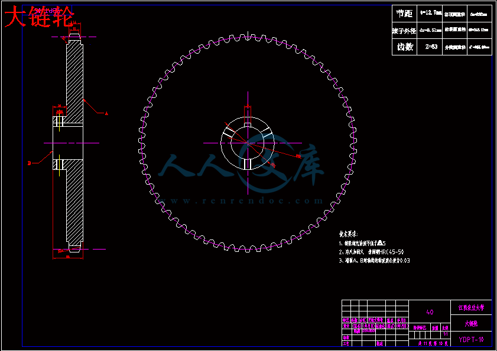This screenshot has height=351, width=497.
Task: Click the '1:1' scale value cell
Action: [446, 334]
